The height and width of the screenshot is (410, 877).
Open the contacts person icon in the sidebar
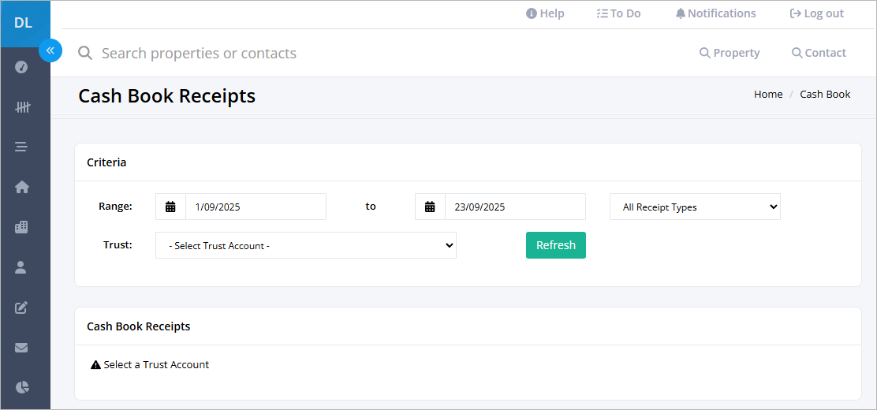coord(21,267)
